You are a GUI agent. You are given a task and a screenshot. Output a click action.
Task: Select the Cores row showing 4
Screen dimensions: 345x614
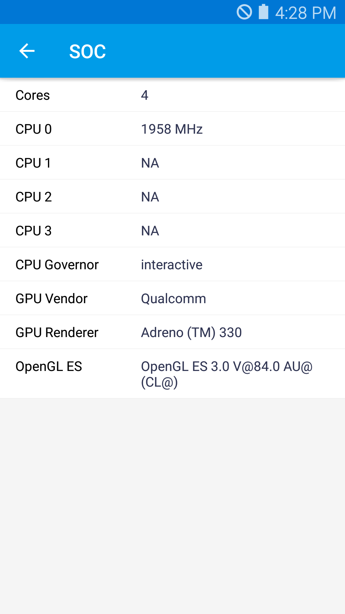pos(172,95)
